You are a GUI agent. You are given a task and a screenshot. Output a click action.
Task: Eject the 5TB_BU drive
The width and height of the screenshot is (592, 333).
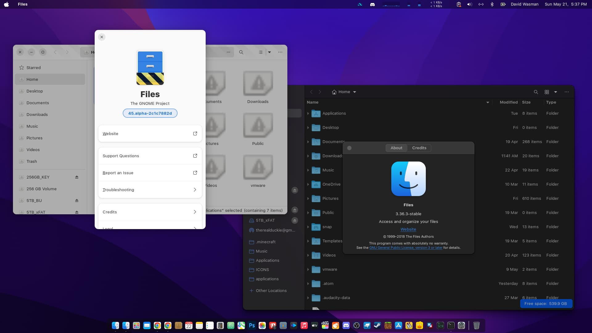pos(77,200)
